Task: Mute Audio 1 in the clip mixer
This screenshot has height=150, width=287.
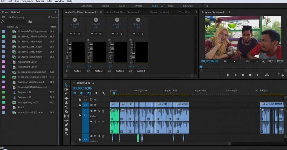Action: pos(71,33)
